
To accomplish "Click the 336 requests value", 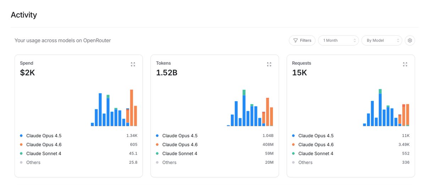I will 406,162.
